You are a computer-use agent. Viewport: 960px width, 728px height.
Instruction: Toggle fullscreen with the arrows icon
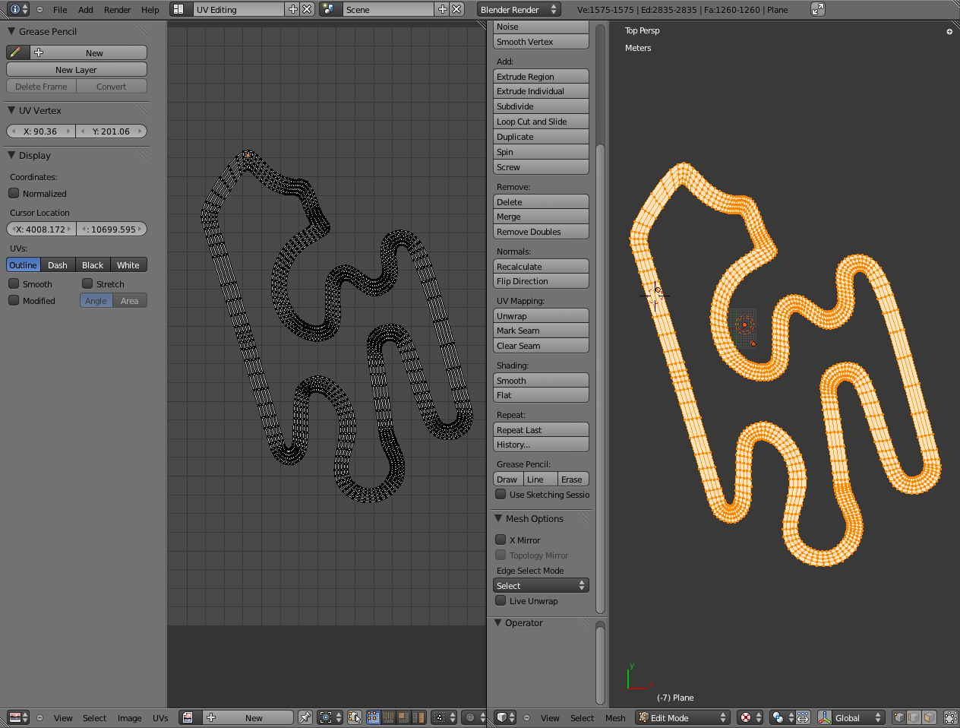tap(817, 9)
